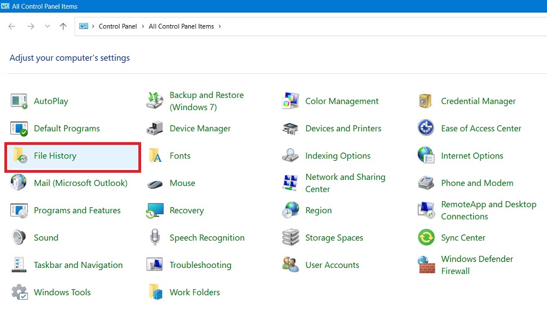Open Ease of Access Center link
Viewport: 547px width, 310px height.
[x=481, y=128]
